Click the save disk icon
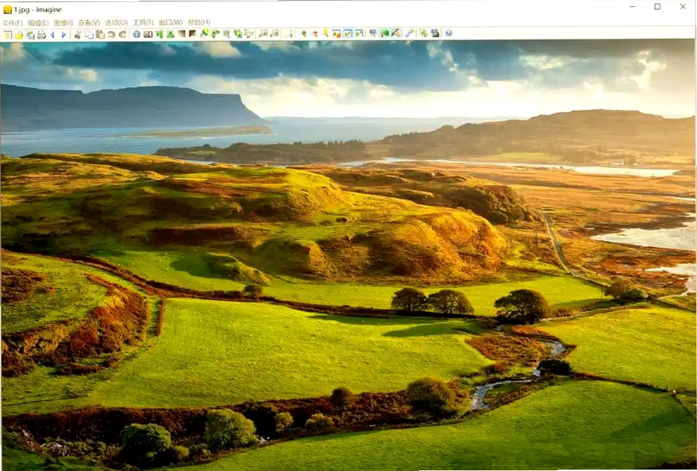Viewport: 697px width, 471px height. [x=30, y=34]
